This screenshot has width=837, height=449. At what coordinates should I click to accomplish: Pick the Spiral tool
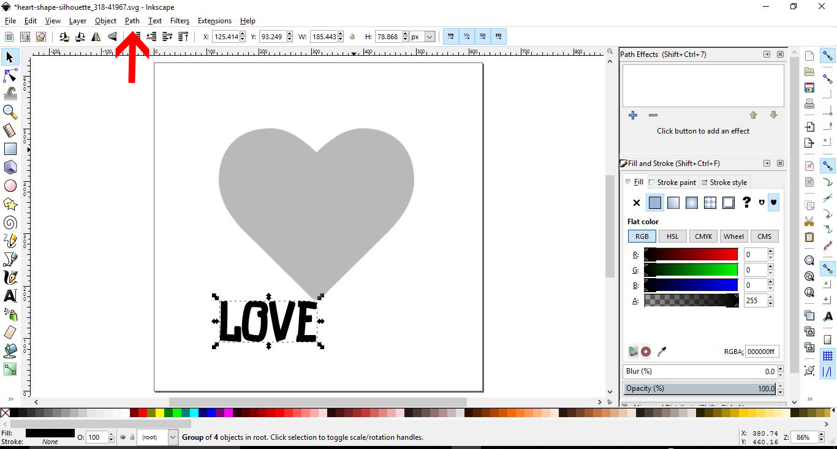tap(10, 222)
